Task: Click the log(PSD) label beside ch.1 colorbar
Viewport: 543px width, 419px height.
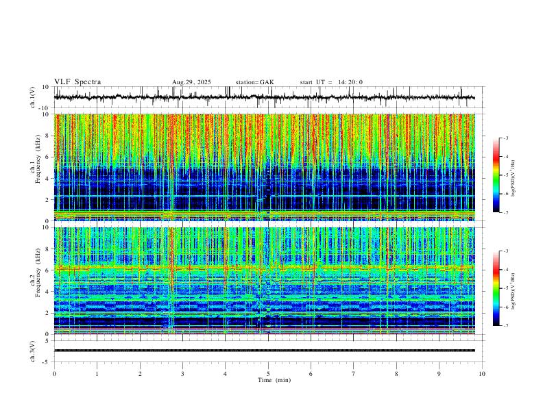Action: (x=513, y=179)
